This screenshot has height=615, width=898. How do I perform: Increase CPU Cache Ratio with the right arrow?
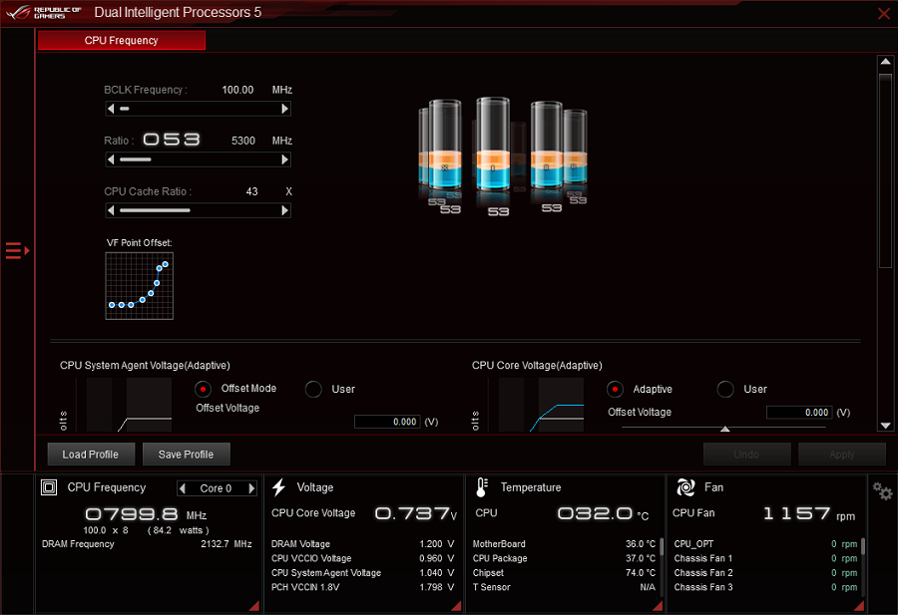click(284, 210)
